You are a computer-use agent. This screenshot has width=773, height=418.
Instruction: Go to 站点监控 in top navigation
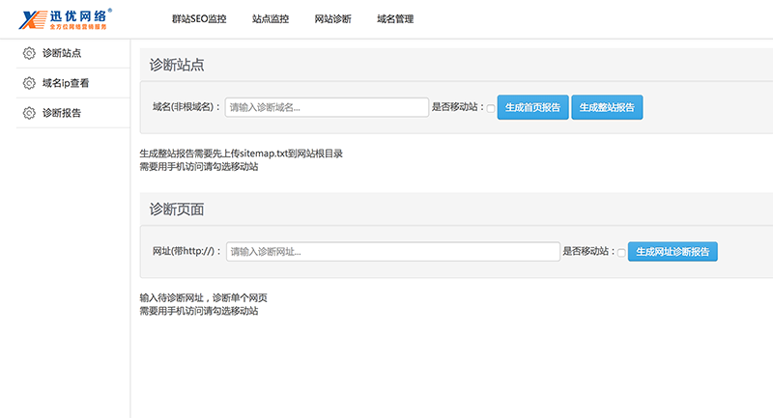[270, 18]
